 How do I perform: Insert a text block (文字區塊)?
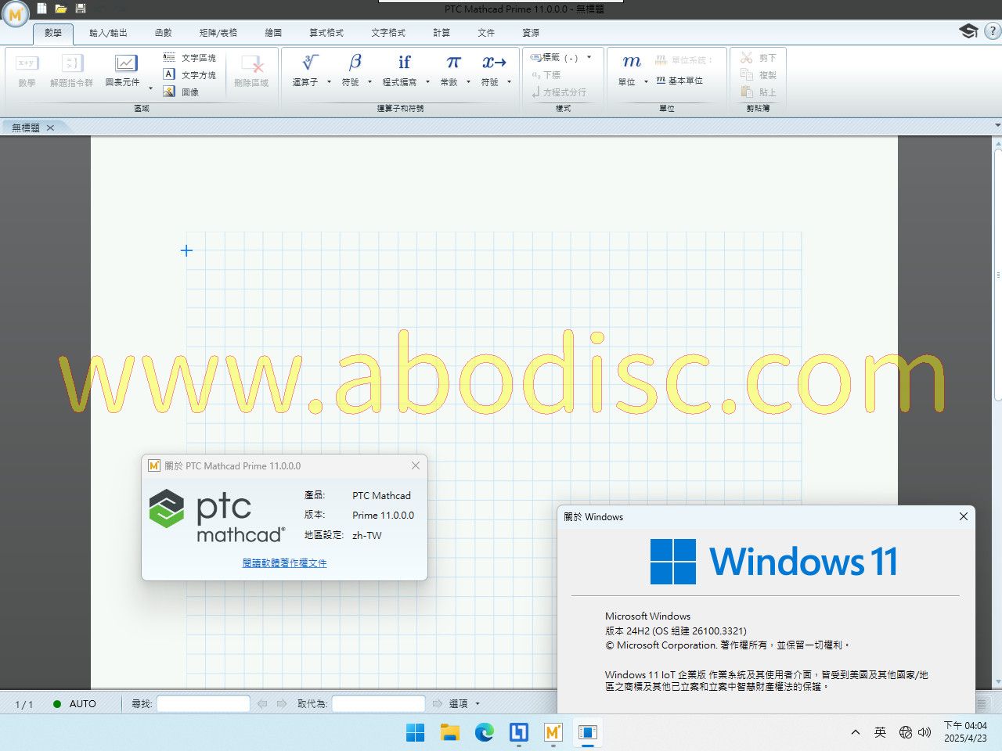coord(189,58)
